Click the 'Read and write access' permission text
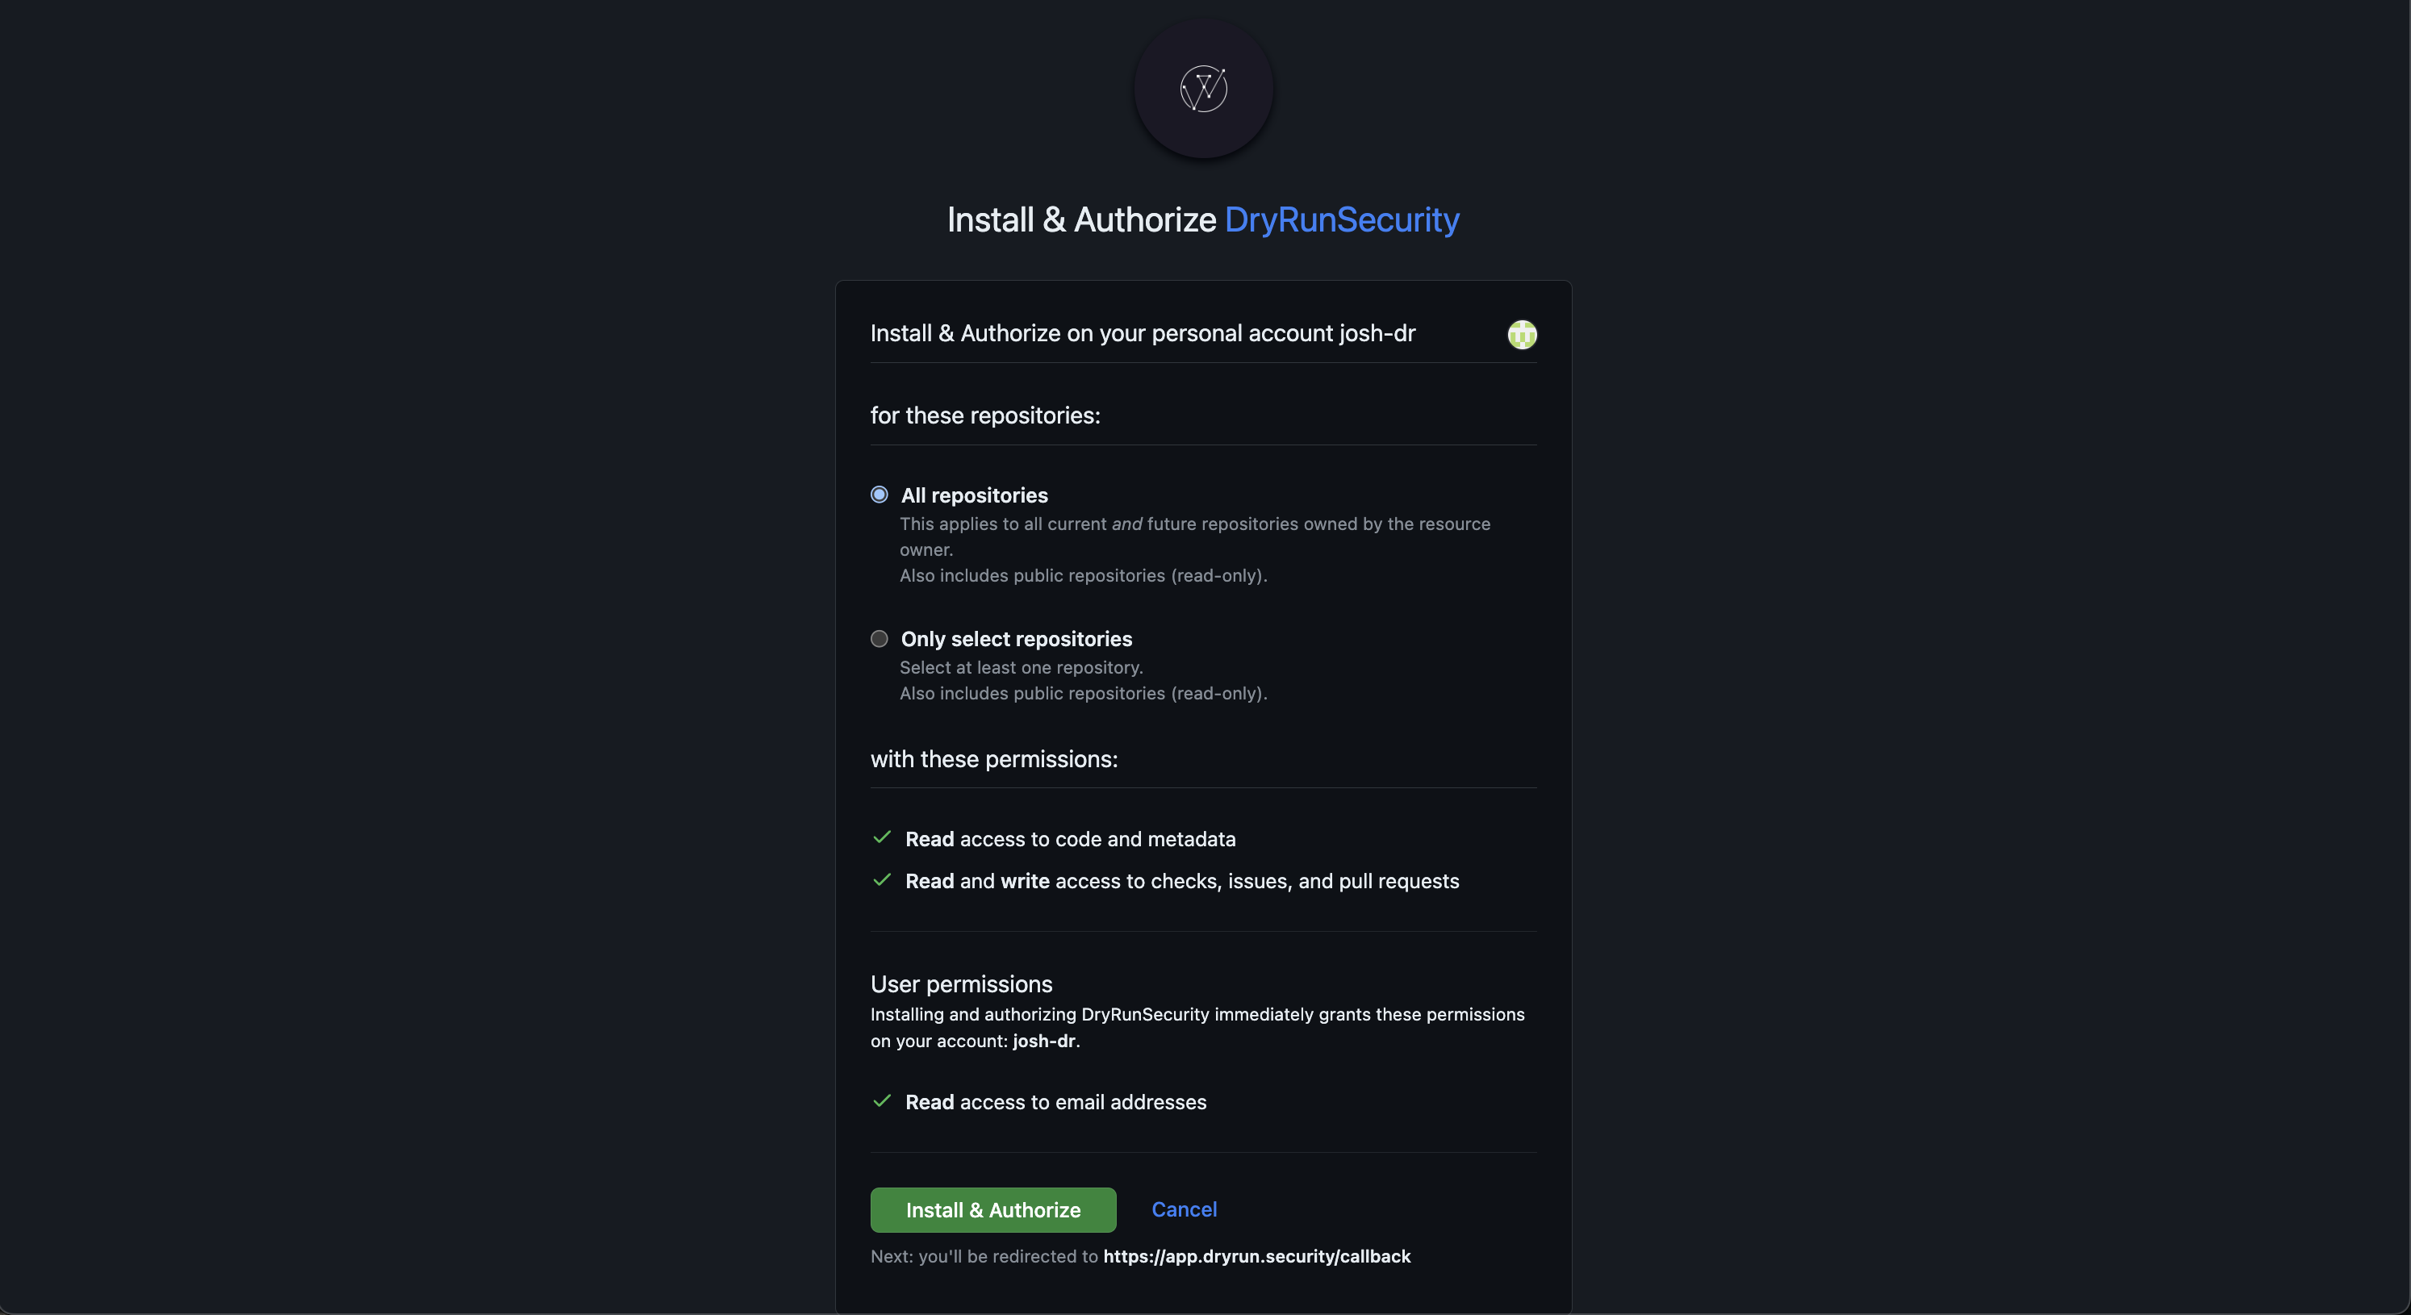 (x=1181, y=880)
